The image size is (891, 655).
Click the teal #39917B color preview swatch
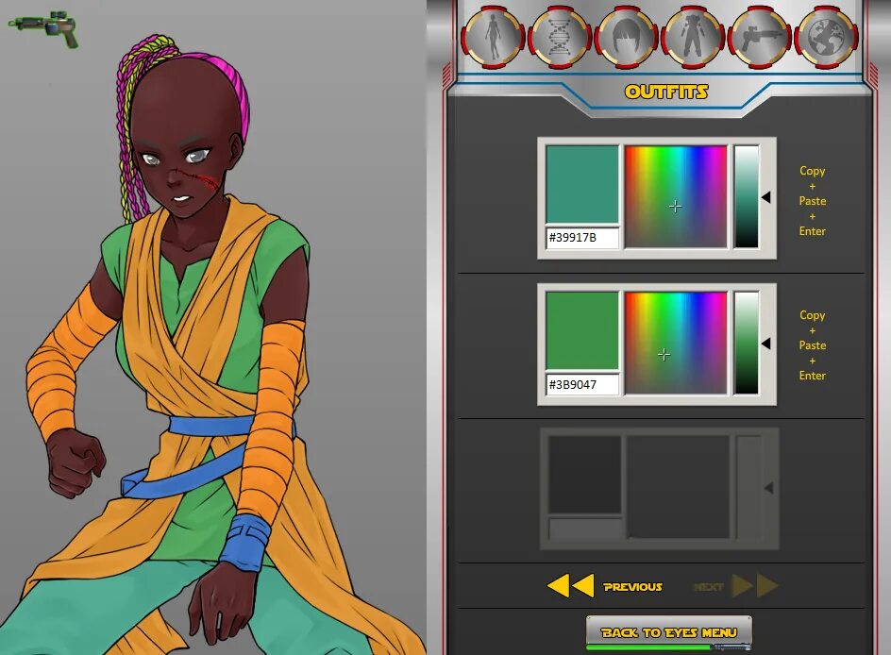point(582,185)
